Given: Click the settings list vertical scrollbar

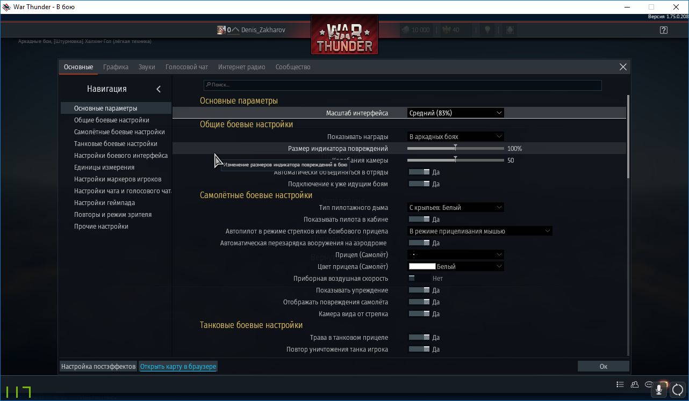Looking at the screenshot, I should pyautogui.click(x=628, y=137).
